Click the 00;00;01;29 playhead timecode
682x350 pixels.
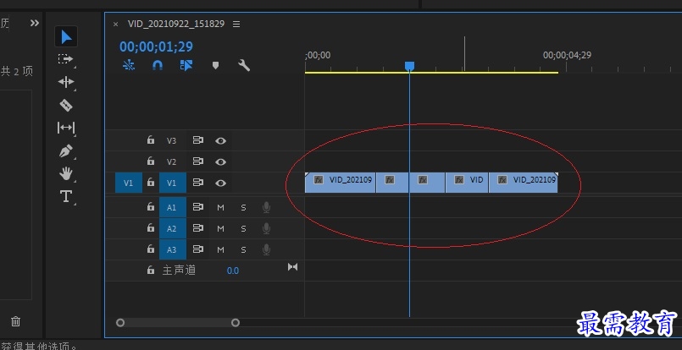(156, 46)
